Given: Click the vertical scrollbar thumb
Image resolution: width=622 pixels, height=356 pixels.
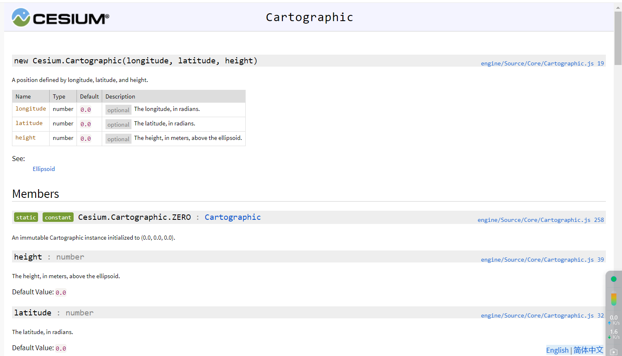Looking at the screenshot, I should click(x=618, y=38).
